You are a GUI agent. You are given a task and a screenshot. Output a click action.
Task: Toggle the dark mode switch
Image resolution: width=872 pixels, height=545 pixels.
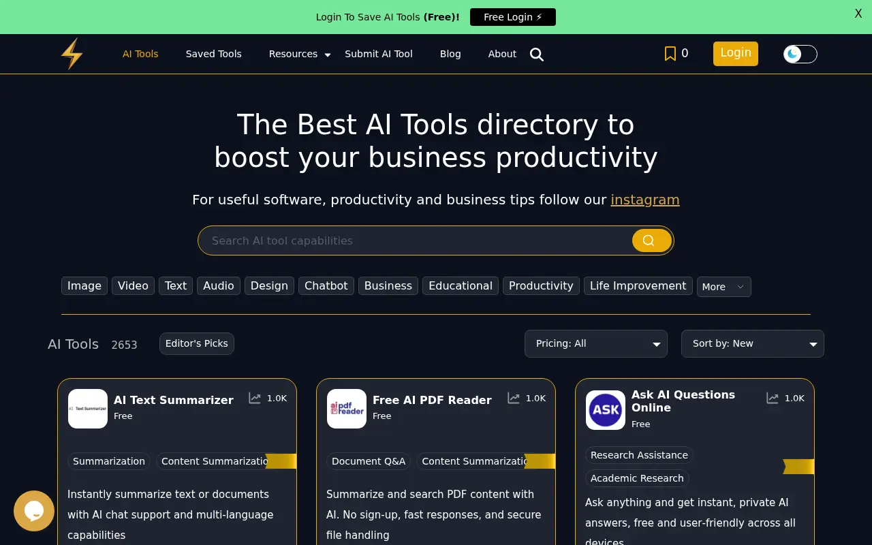(800, 54)
